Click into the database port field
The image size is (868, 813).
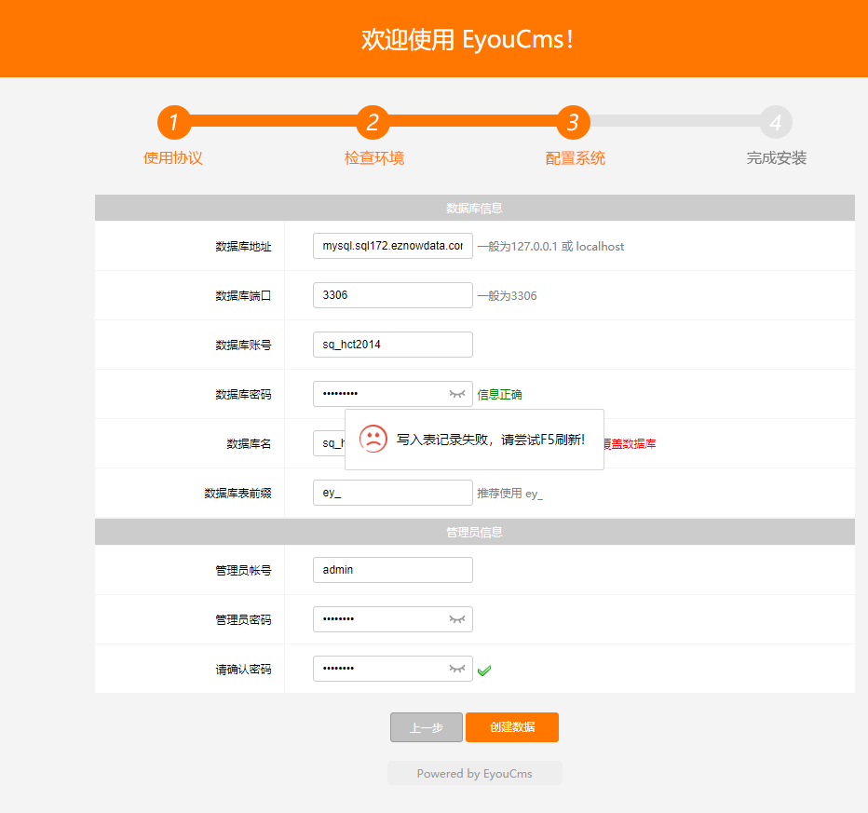(393, 295)
